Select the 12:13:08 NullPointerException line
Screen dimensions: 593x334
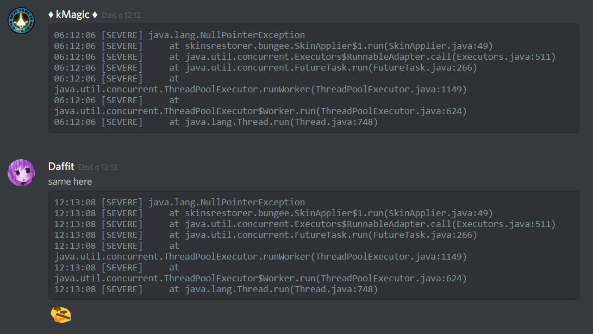click(x=179, y=203)
